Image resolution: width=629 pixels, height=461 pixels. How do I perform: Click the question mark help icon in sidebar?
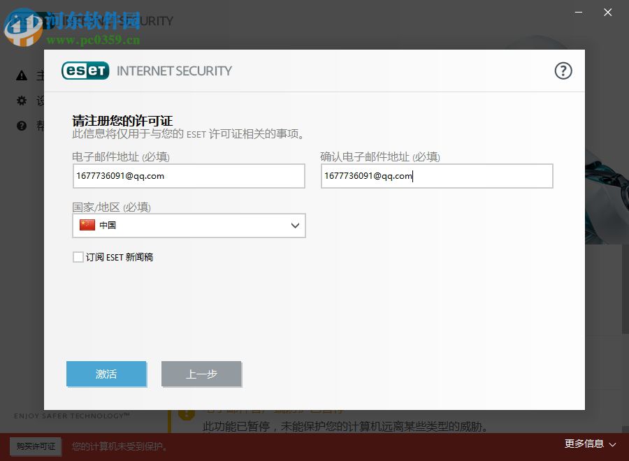pos(21,126)
